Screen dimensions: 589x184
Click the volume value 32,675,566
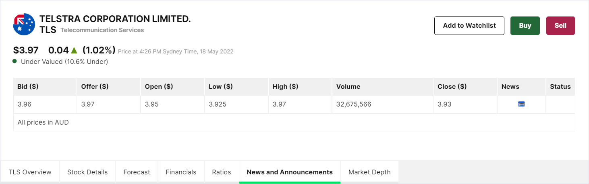click(x=354, y=104)
